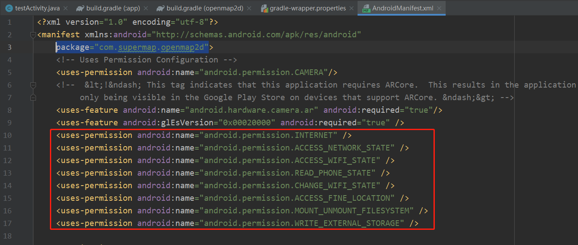The width and height of the screenshot is (578, 245).
Task: Click the MOUNT_UNMOUNT_FILESYSTEM permission line
Action: [x=242, y=211]
